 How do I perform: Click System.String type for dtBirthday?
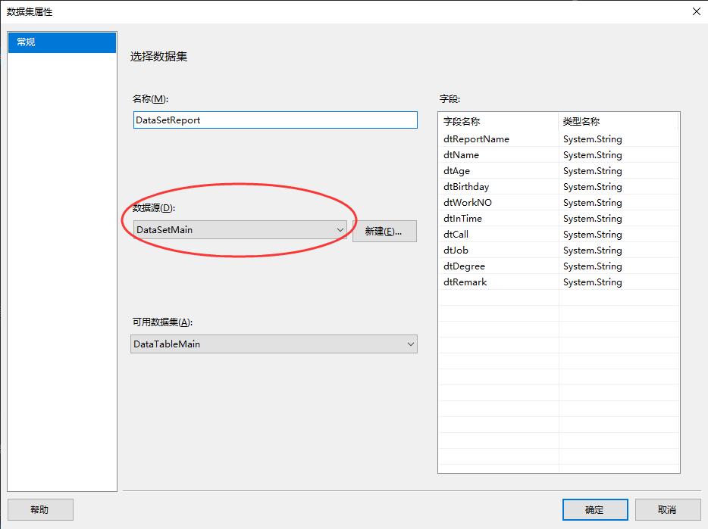(593, 187)
